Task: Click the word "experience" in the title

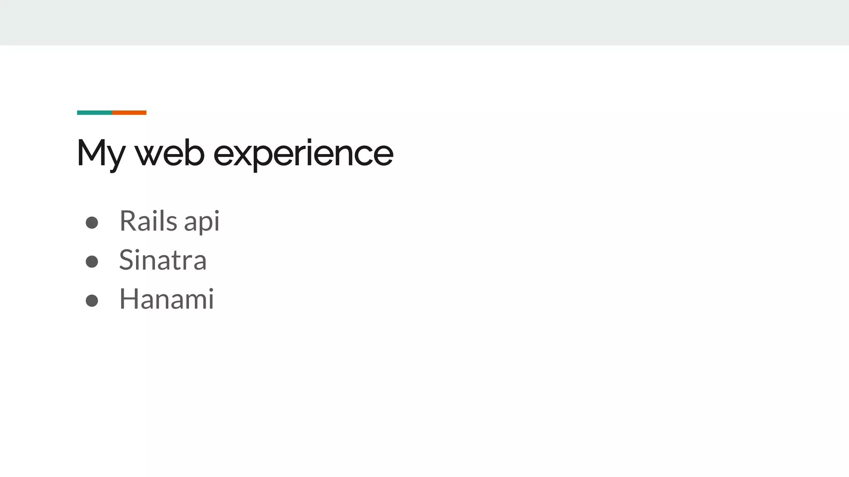Action: tap(303, 155)
